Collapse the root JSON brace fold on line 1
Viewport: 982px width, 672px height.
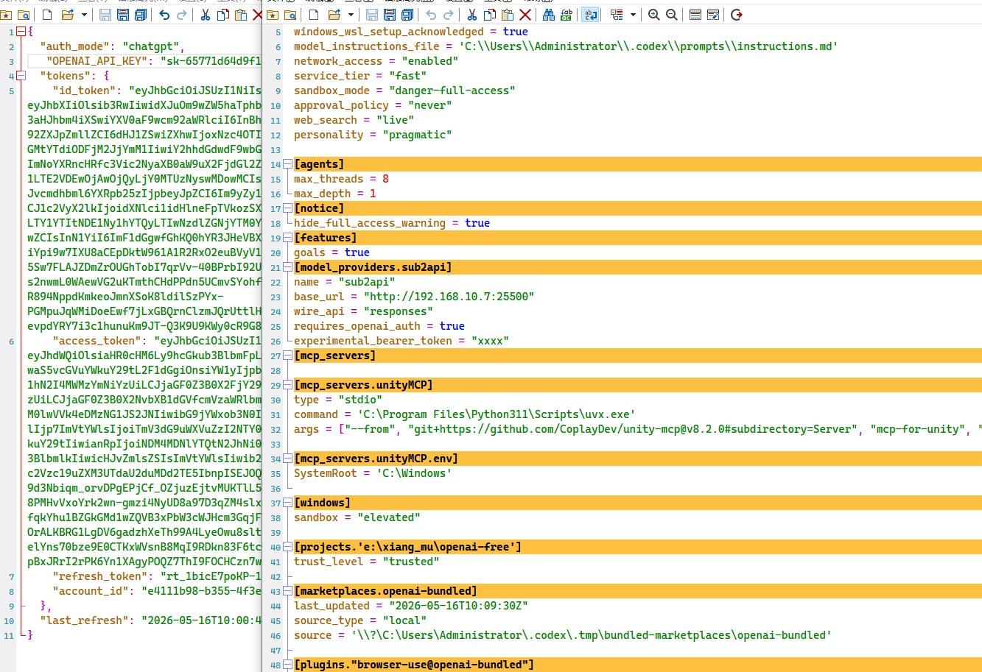[21, 32]
